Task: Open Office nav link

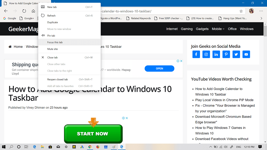Action: (x=232, y=29)
